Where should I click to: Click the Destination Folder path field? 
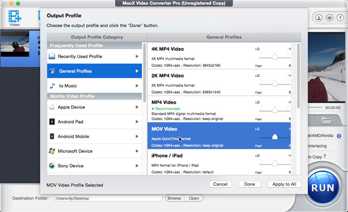click(x=108, y=198)
